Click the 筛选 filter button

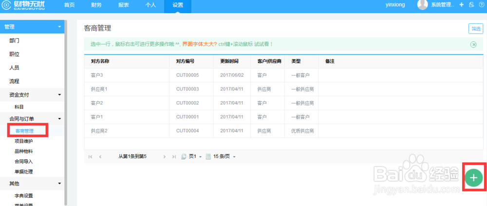coord(476,29)
